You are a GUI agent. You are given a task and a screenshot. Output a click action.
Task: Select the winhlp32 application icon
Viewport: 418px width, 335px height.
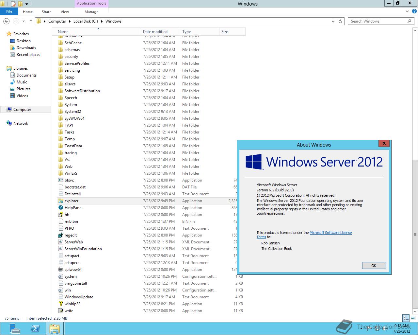pyautogui.click(x=60, y=304)
